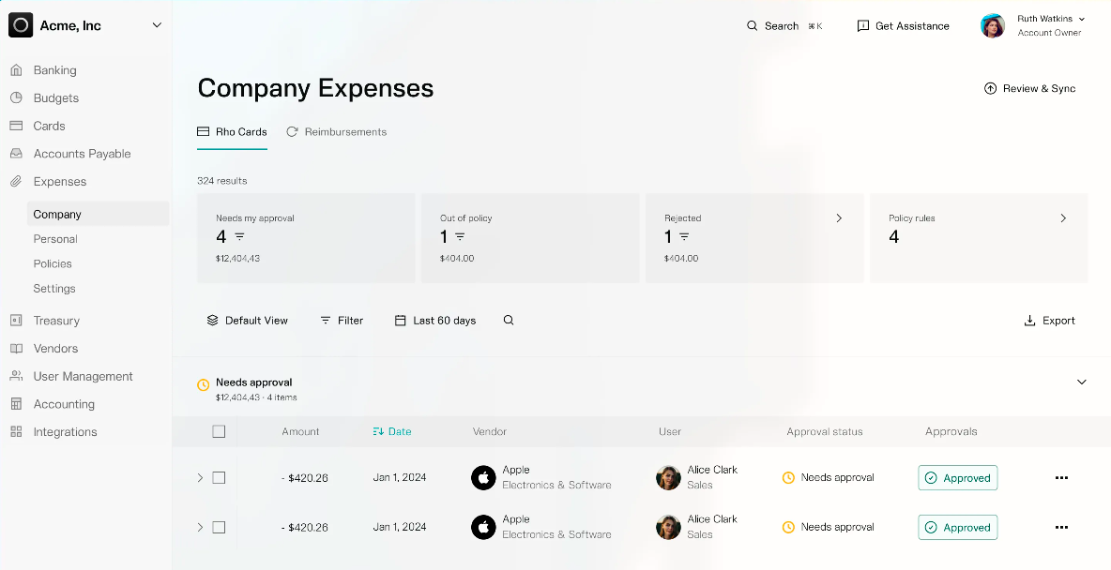The image size is (1111, 570).
Task: Click the Banking building icon
Action: (16, 70)
